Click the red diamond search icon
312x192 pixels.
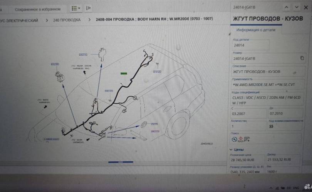pos(240,139)
